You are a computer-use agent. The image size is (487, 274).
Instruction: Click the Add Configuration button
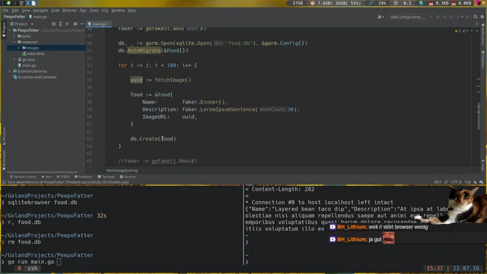pyautogui.click(x=407, y=17)
